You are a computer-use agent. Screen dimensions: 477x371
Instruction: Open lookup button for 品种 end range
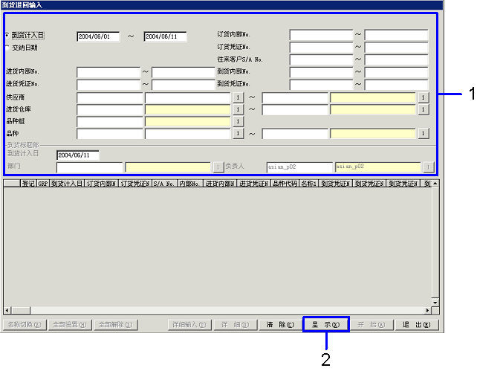[424, 134]
